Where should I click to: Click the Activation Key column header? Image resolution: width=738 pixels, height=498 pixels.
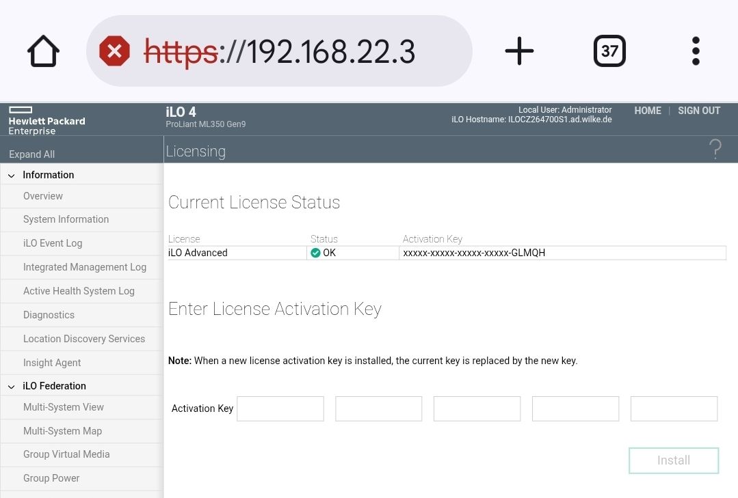432,239
